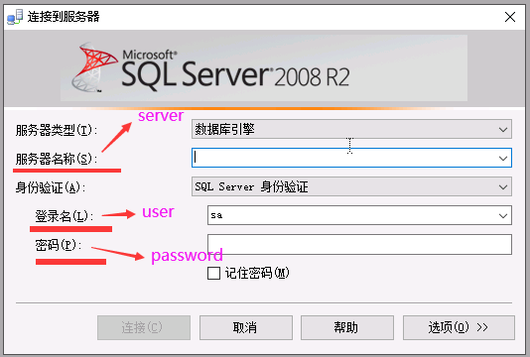Image resolution: width=530 pixels, height=357 pixels.
Task: Click the 连接 button
Action: click(x=144, y=327)
